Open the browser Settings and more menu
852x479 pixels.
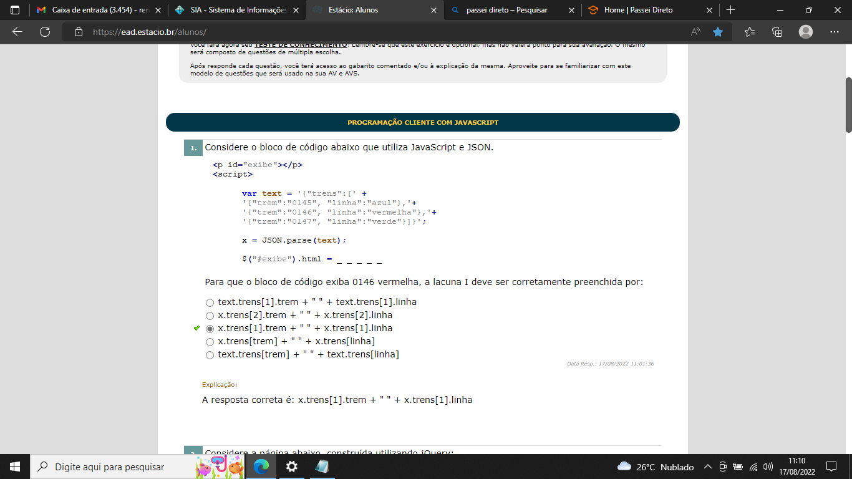click(835, 32)
